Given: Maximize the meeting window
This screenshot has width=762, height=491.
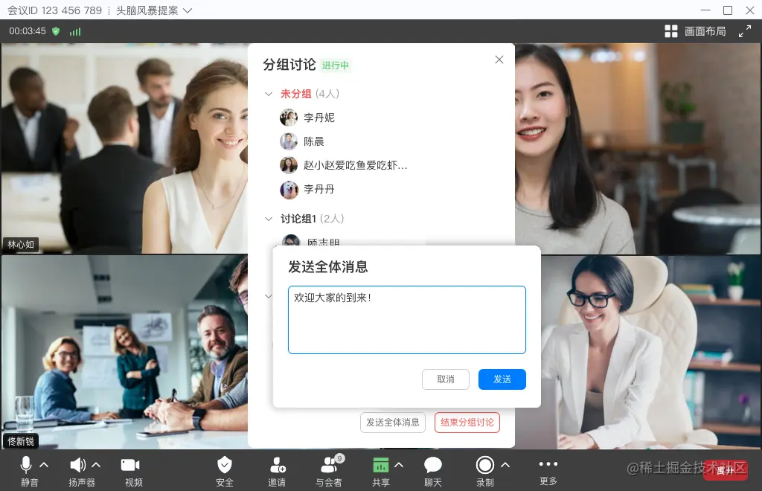Looking at the screenshot, I should 728,10.
